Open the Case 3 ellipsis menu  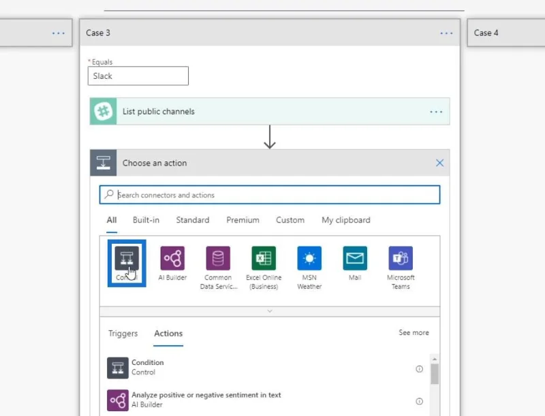pyautogui.click(x=446, y=33)
